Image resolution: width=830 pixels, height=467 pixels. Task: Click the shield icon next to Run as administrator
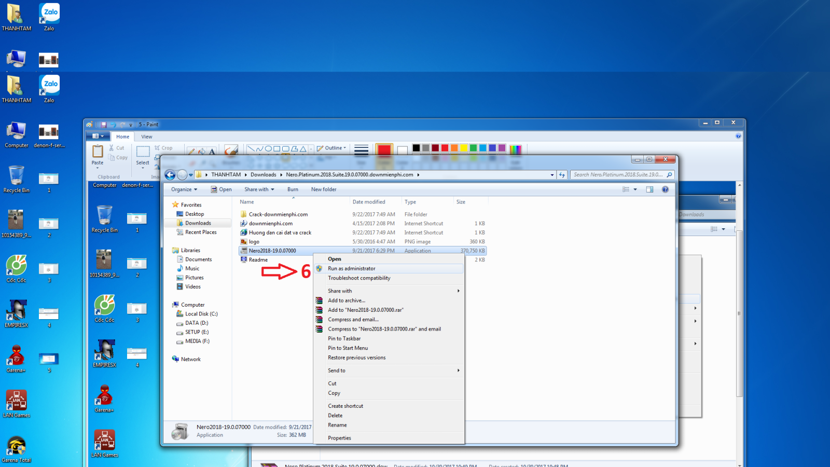(320, 269)
